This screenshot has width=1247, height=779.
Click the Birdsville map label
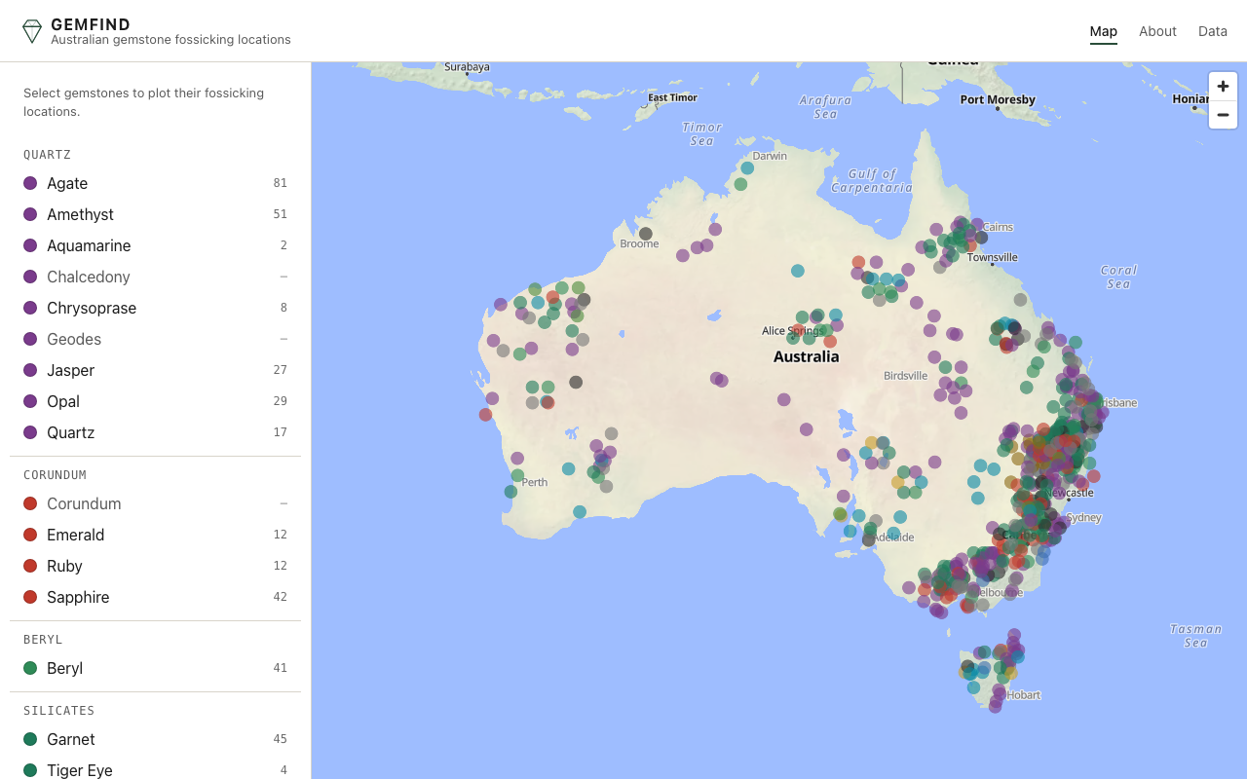[906, 375]
